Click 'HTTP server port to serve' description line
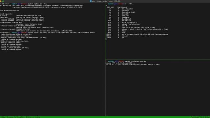The width and height of the screenshot is (210, 118). [44, 31]
